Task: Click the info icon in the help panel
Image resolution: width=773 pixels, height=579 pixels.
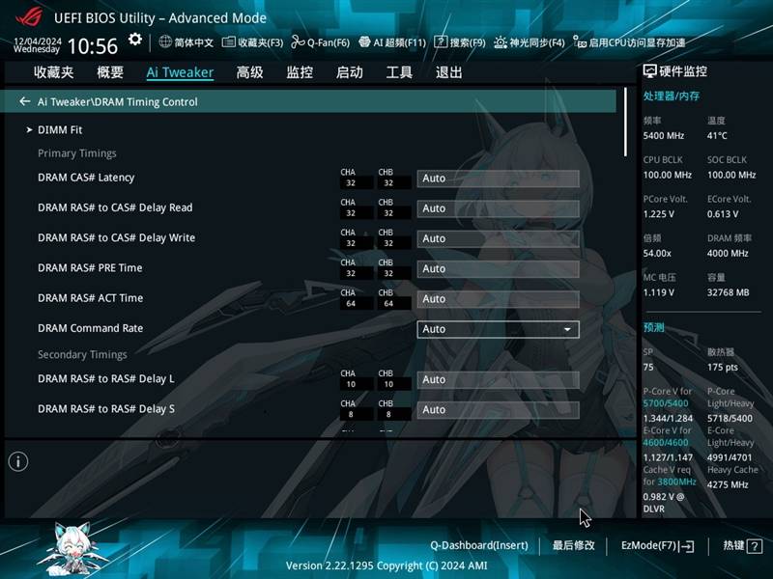Action: click(x=17, y=461)
